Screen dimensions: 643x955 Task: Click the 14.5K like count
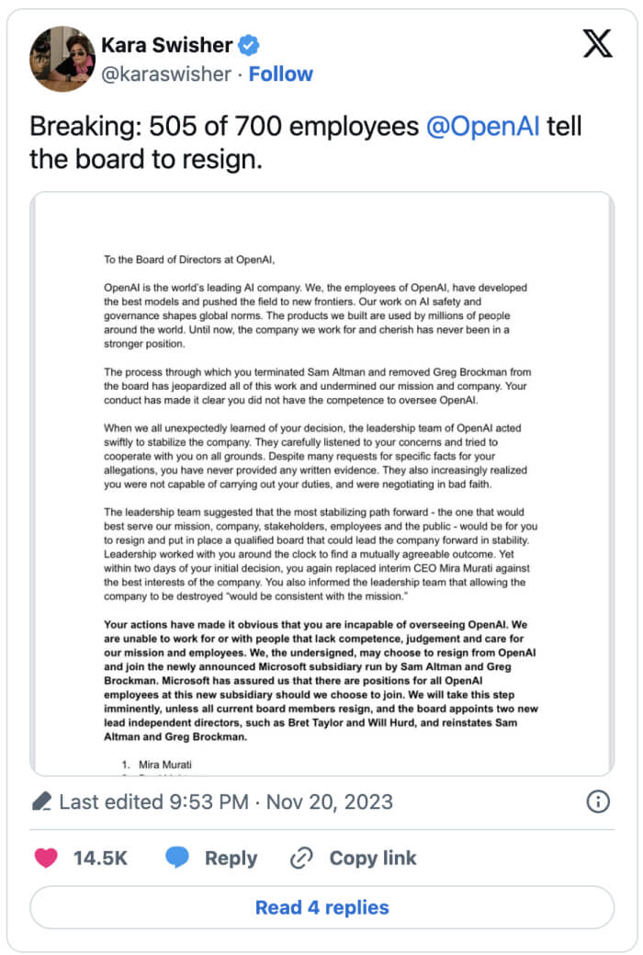pyautogui.click(x=100, y=858)
